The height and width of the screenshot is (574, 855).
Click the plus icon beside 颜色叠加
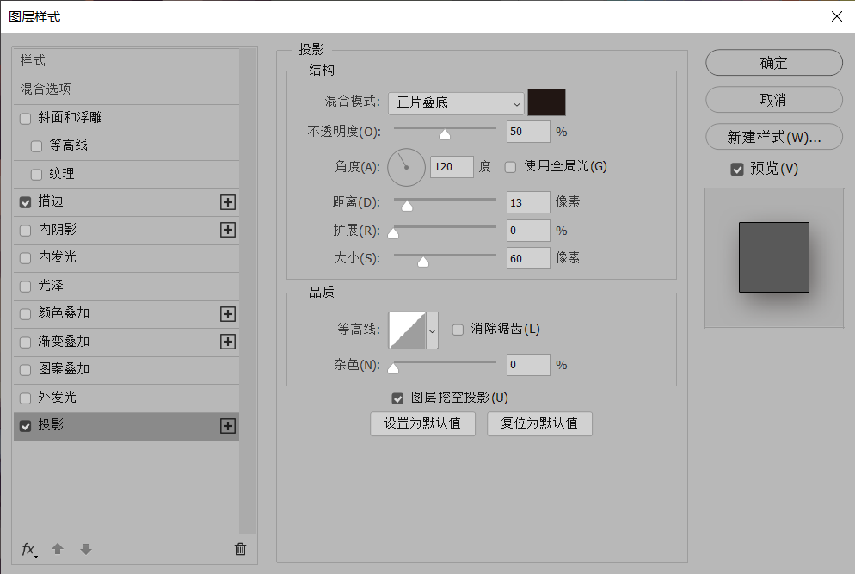[x=227, y=313]
